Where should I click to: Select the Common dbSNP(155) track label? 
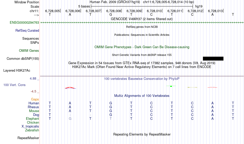[x=23, y=59]
